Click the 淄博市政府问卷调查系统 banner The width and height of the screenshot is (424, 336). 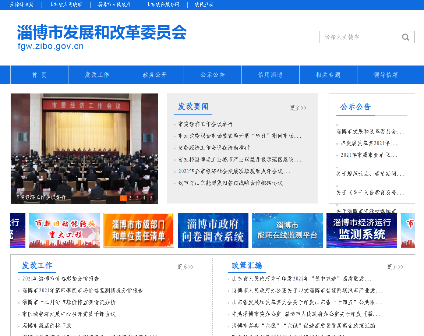(213, 230)
